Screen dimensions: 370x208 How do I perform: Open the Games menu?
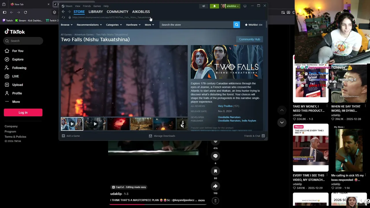click(x=97, y=6)
